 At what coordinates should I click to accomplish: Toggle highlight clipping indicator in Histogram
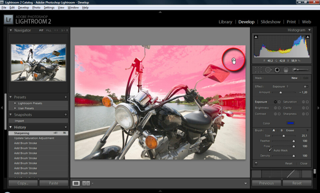(x=308, y=37)
